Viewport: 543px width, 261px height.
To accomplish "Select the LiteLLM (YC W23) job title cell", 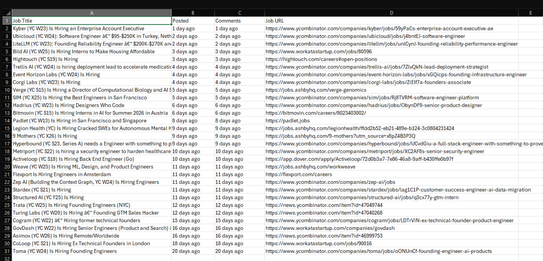I will coord(92,44).
